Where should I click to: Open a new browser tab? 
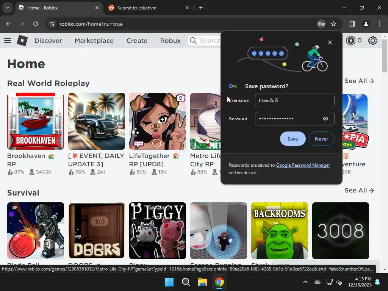pos(201,8)
